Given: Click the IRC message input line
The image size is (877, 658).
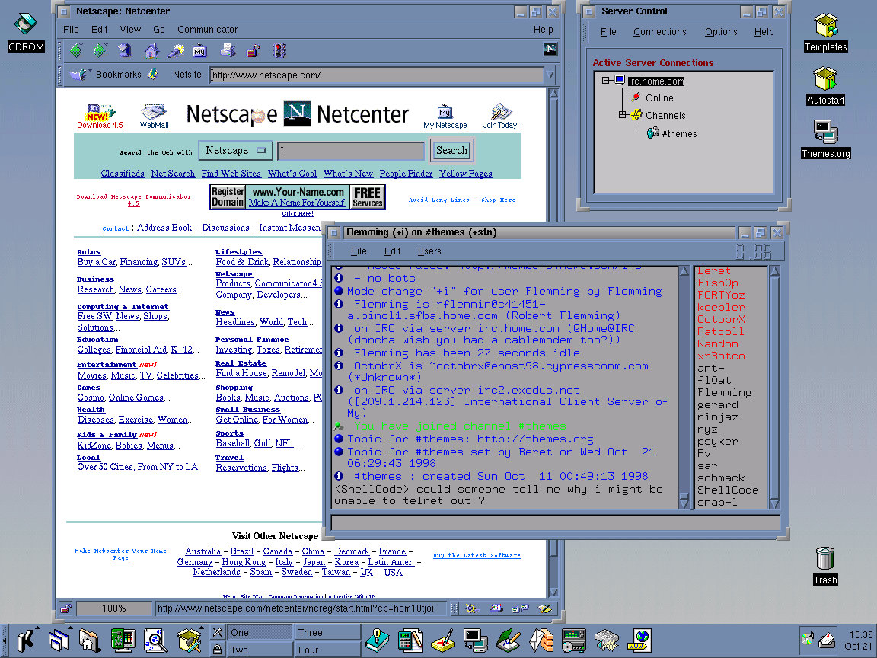Looking at the screenshot, I should pyautogui.click(x=556, y=522).
